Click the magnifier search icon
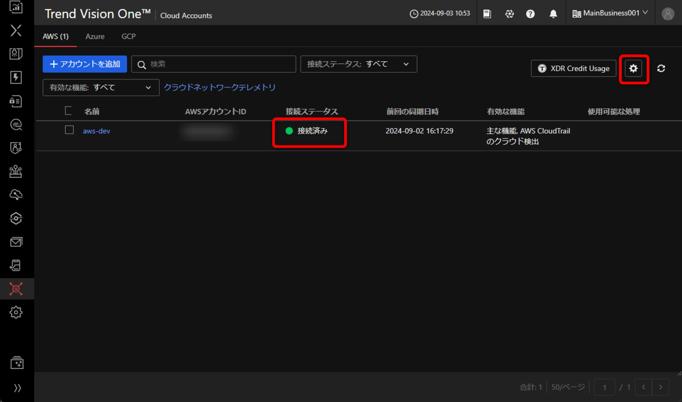The image size is (682, 402). (x=142, y=64)
